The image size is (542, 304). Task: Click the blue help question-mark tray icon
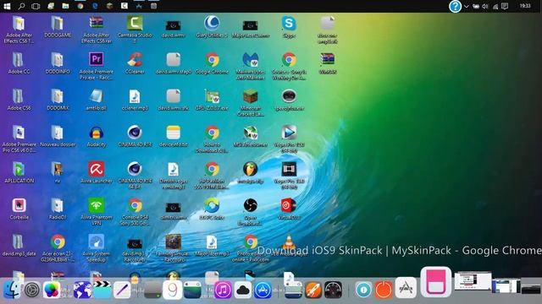(x=455, y=6)
